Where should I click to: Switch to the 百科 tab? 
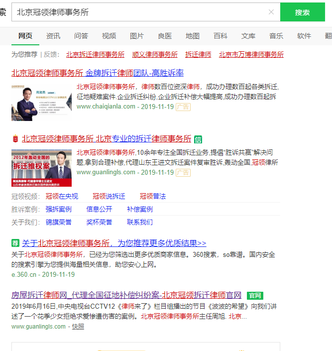(x=221, y=36)
